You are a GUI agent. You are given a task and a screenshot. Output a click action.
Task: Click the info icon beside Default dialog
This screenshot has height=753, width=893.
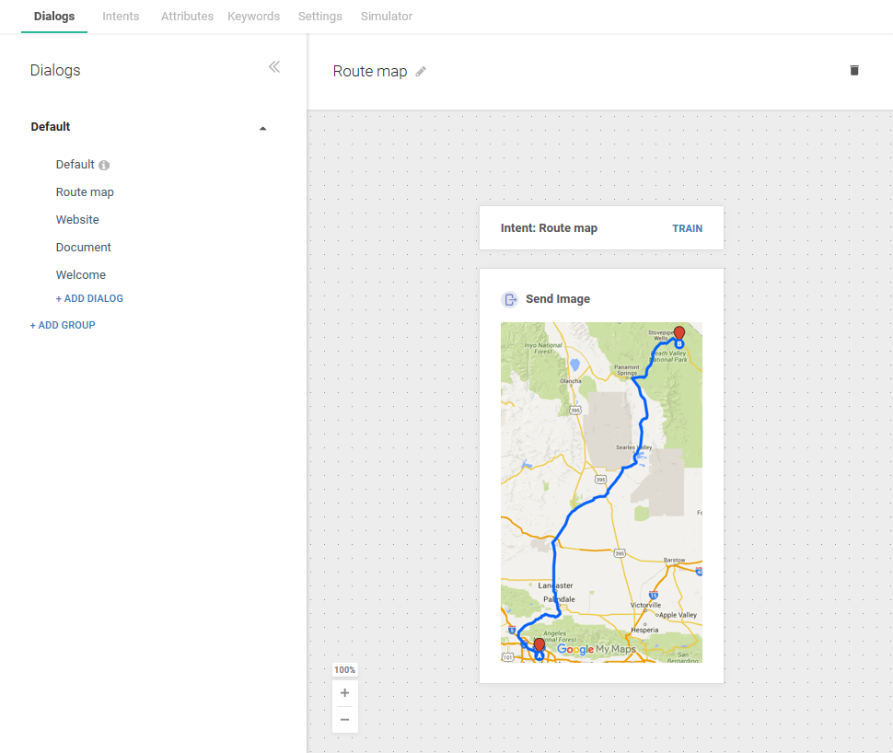point(104,165)
